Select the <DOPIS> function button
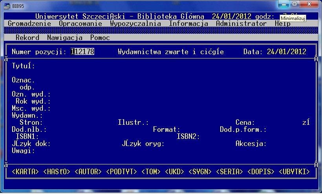 pos(261,171)
